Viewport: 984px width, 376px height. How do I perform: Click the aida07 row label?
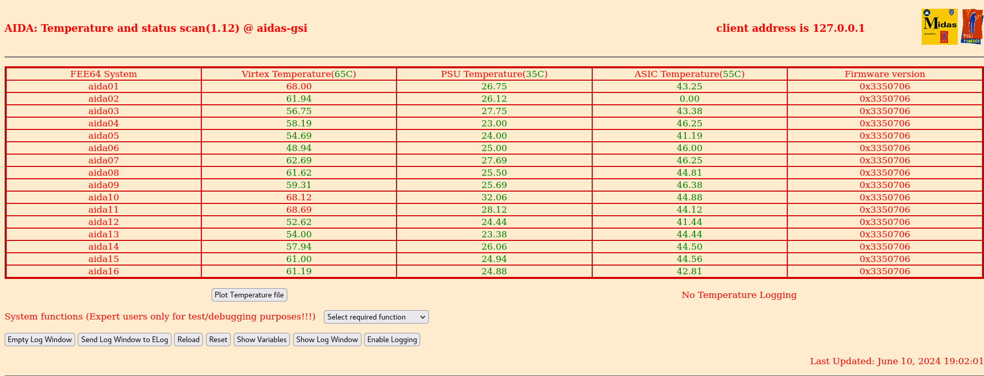click(103, 160)
